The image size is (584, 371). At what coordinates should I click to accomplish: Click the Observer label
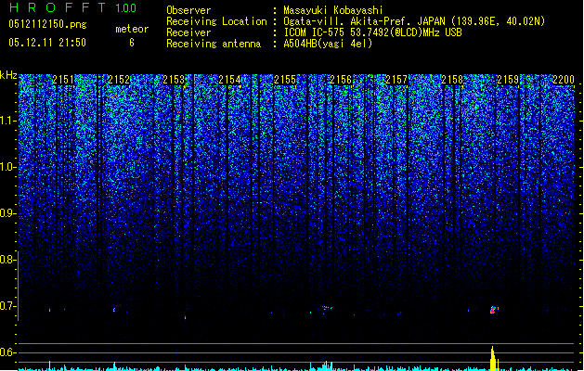click(x=188, y=10)
